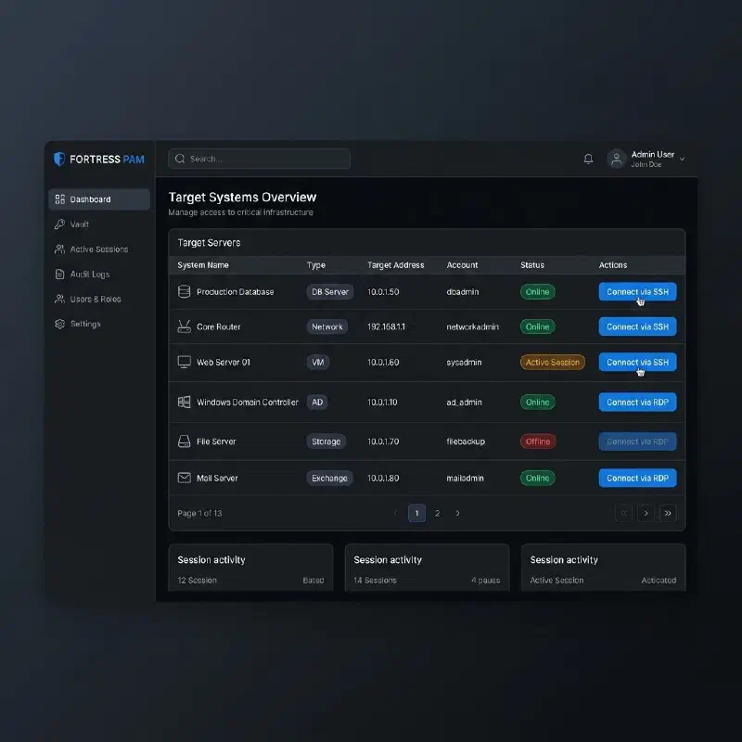Go to Active Sessions
This screenshot has width=742, height=742.
[99, 249]
